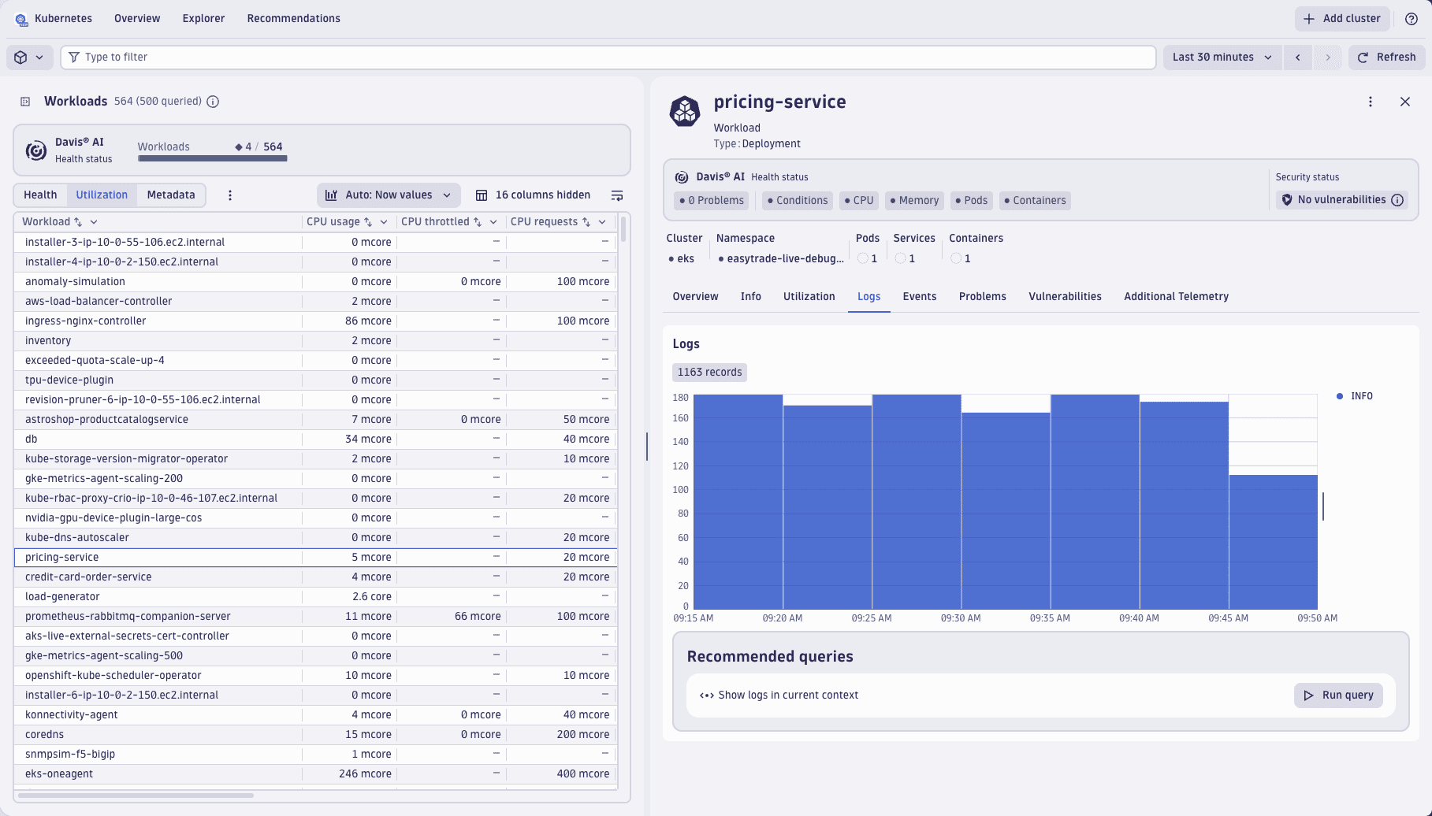Viewport: 1432px width, 816px height.
Task: Click the Pods count status circle
Action: coord(863,258)
